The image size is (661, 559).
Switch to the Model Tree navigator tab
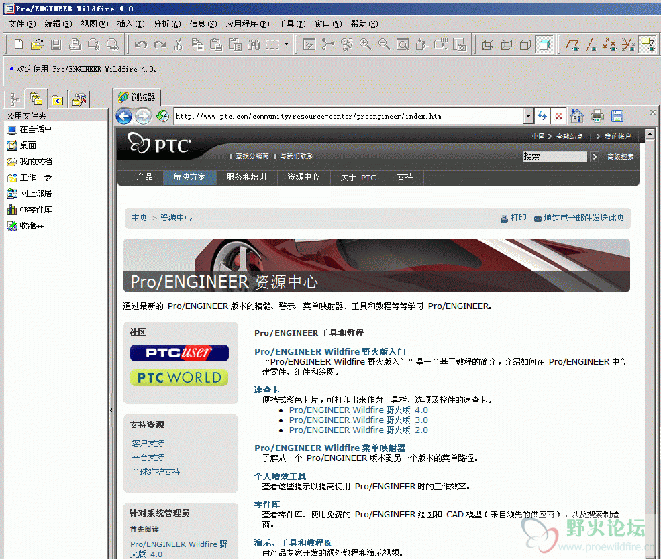click(x=15, y=99)
